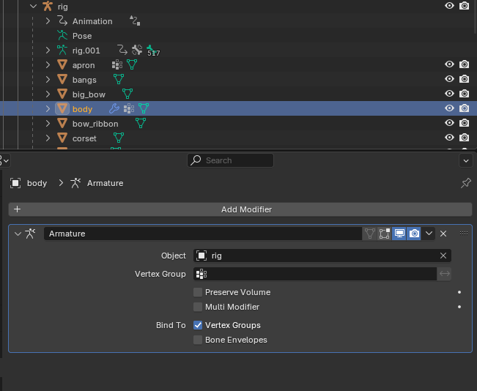The height and width of the screenshot is (391, 477).
Task: Click the Animation row NLA action icon
Action: tap(135, 21)
